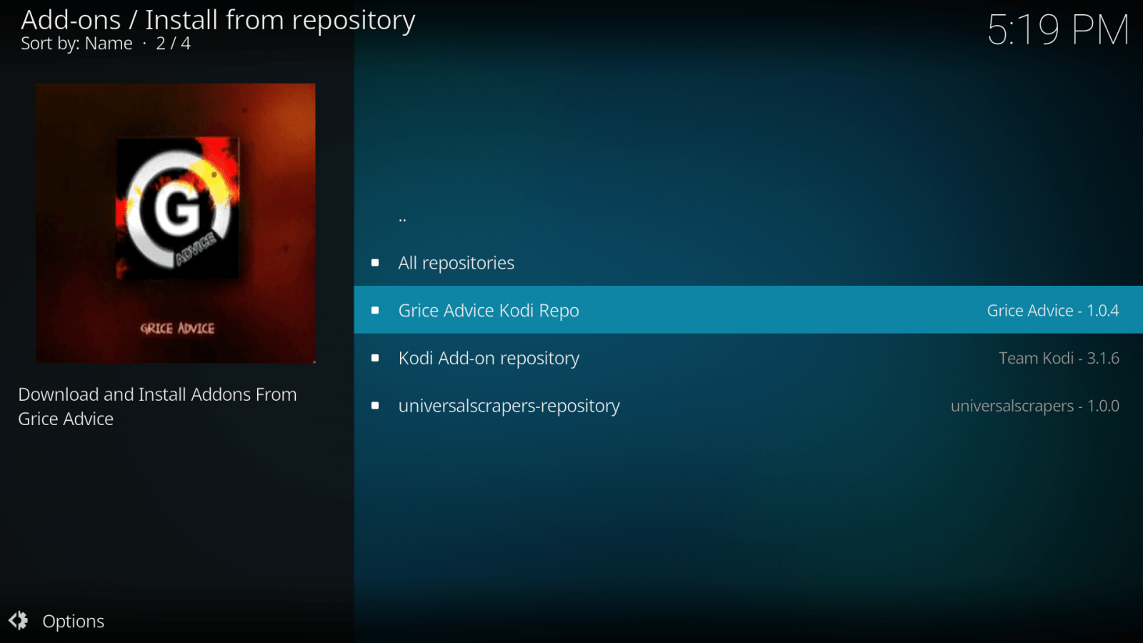Screen dimensions: 1143x643
Task: Click the "Team Kodi - 3.1.6" version text
Action: (1059, 358)
